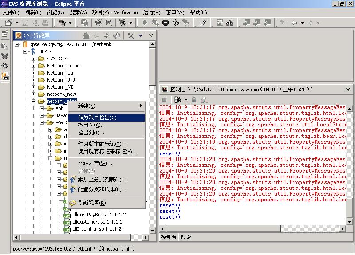The image size is (355, 255).
Task: Click the External Tools run icon
Action: coord(62,23)
